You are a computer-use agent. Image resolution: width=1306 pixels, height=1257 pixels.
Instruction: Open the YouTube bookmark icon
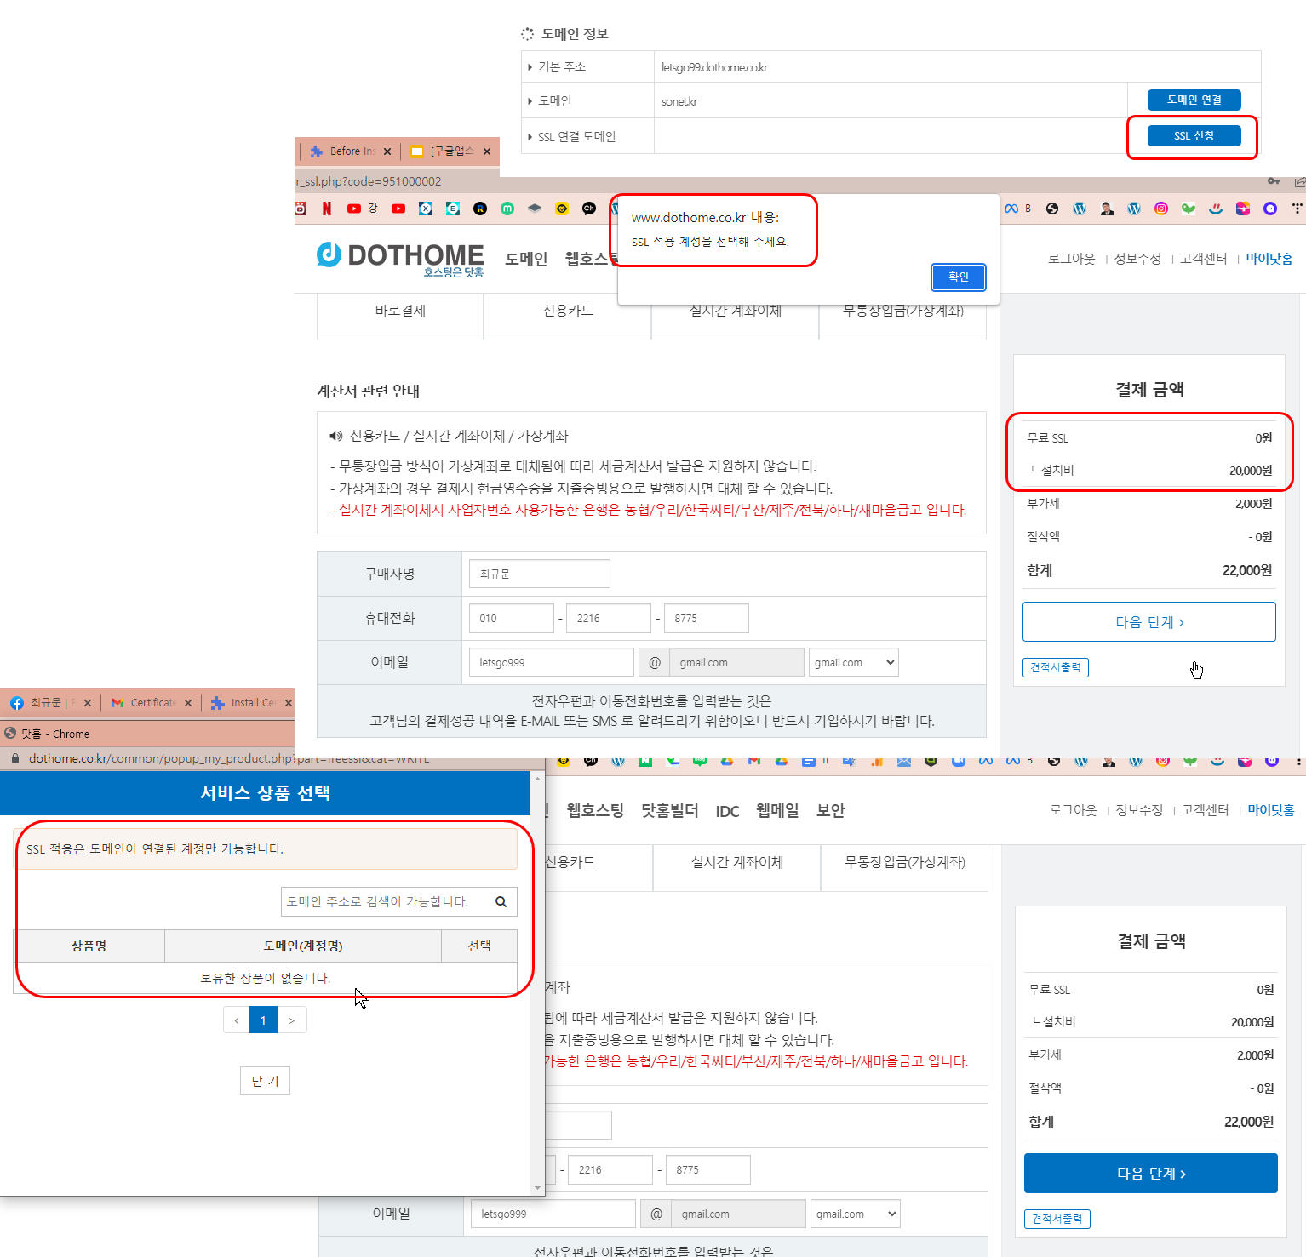(x=354, y=209)
